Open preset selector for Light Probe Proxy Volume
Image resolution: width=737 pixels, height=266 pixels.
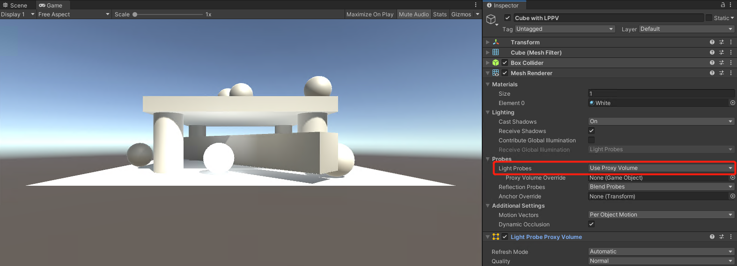tap(722, 237)
